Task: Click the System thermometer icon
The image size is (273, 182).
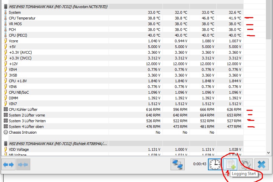Action: click(6, 12)
